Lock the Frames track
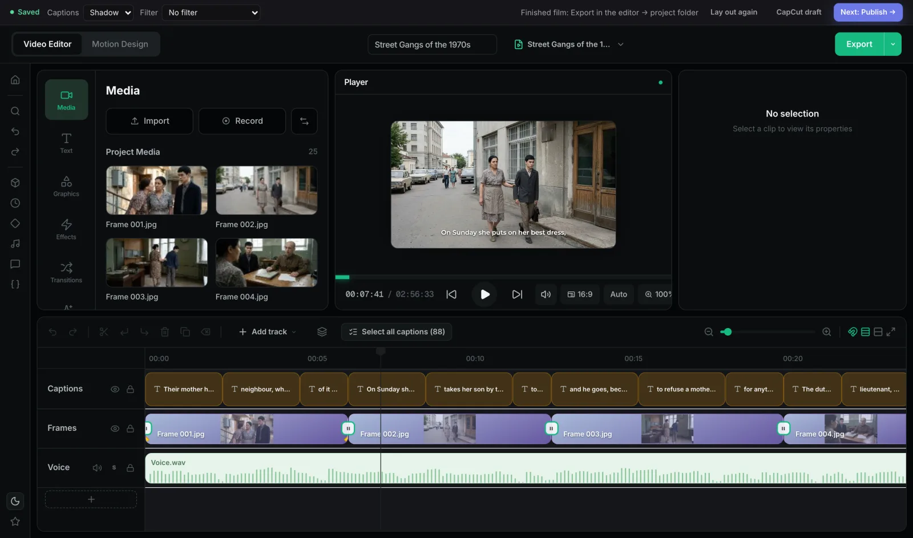 (x=130, y=428)
